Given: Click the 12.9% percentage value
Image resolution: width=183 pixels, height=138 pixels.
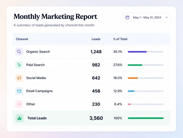Looking at the screenshot, I should 118,91.
